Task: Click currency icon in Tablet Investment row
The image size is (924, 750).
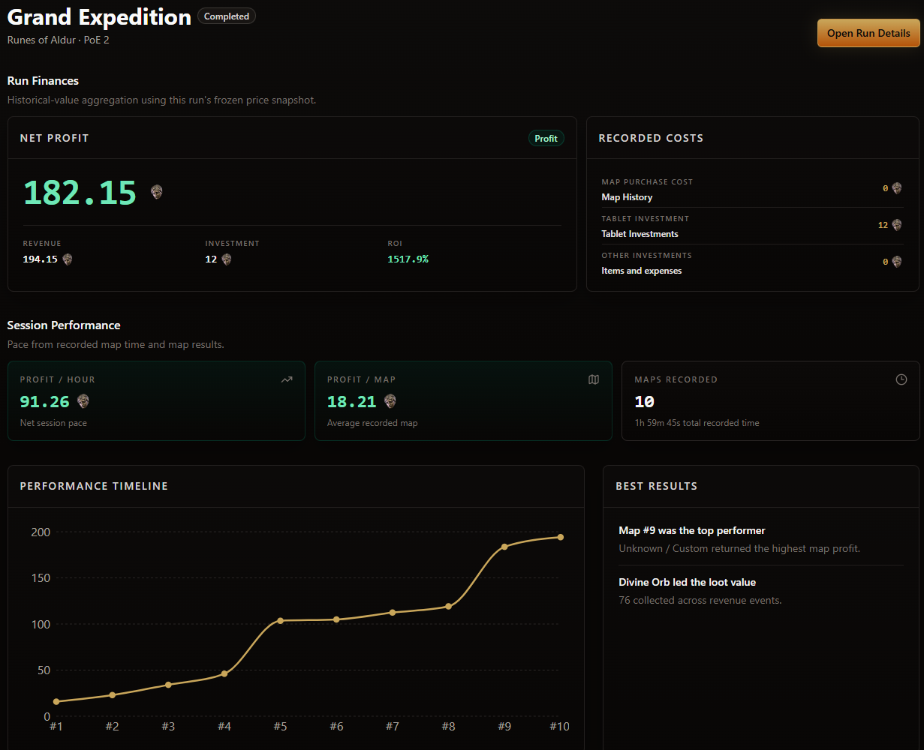Action: (x=896, y=225)
